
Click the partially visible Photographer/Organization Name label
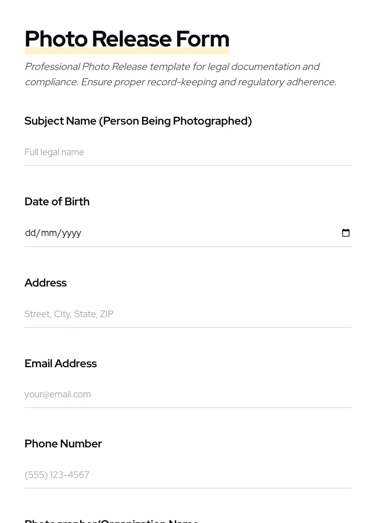point(111,520)
